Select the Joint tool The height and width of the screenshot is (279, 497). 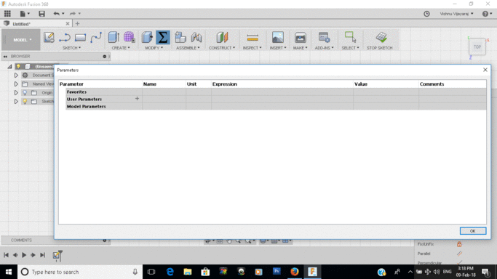(196, 37)
